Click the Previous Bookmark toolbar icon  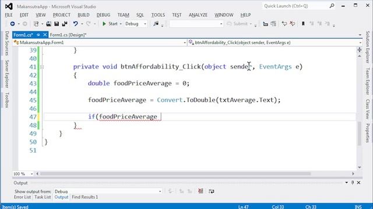(x=311, y=24)
